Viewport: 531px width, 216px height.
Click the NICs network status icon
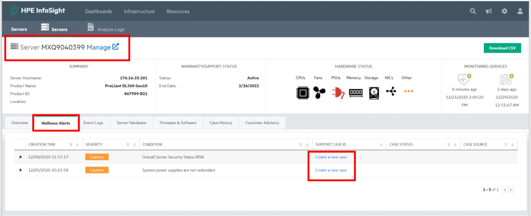coord(391,91)
